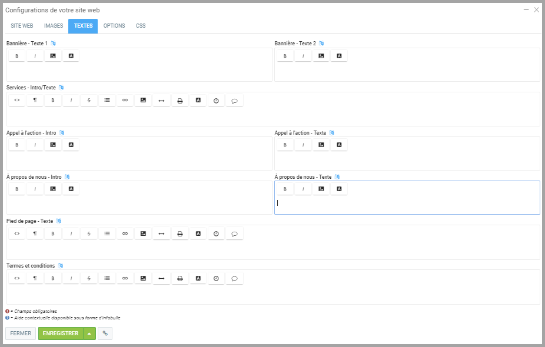Click the speech bubble icon in Termes et conditions toolbar
This screenshot has width=545, height=347.
click(234, 278)
